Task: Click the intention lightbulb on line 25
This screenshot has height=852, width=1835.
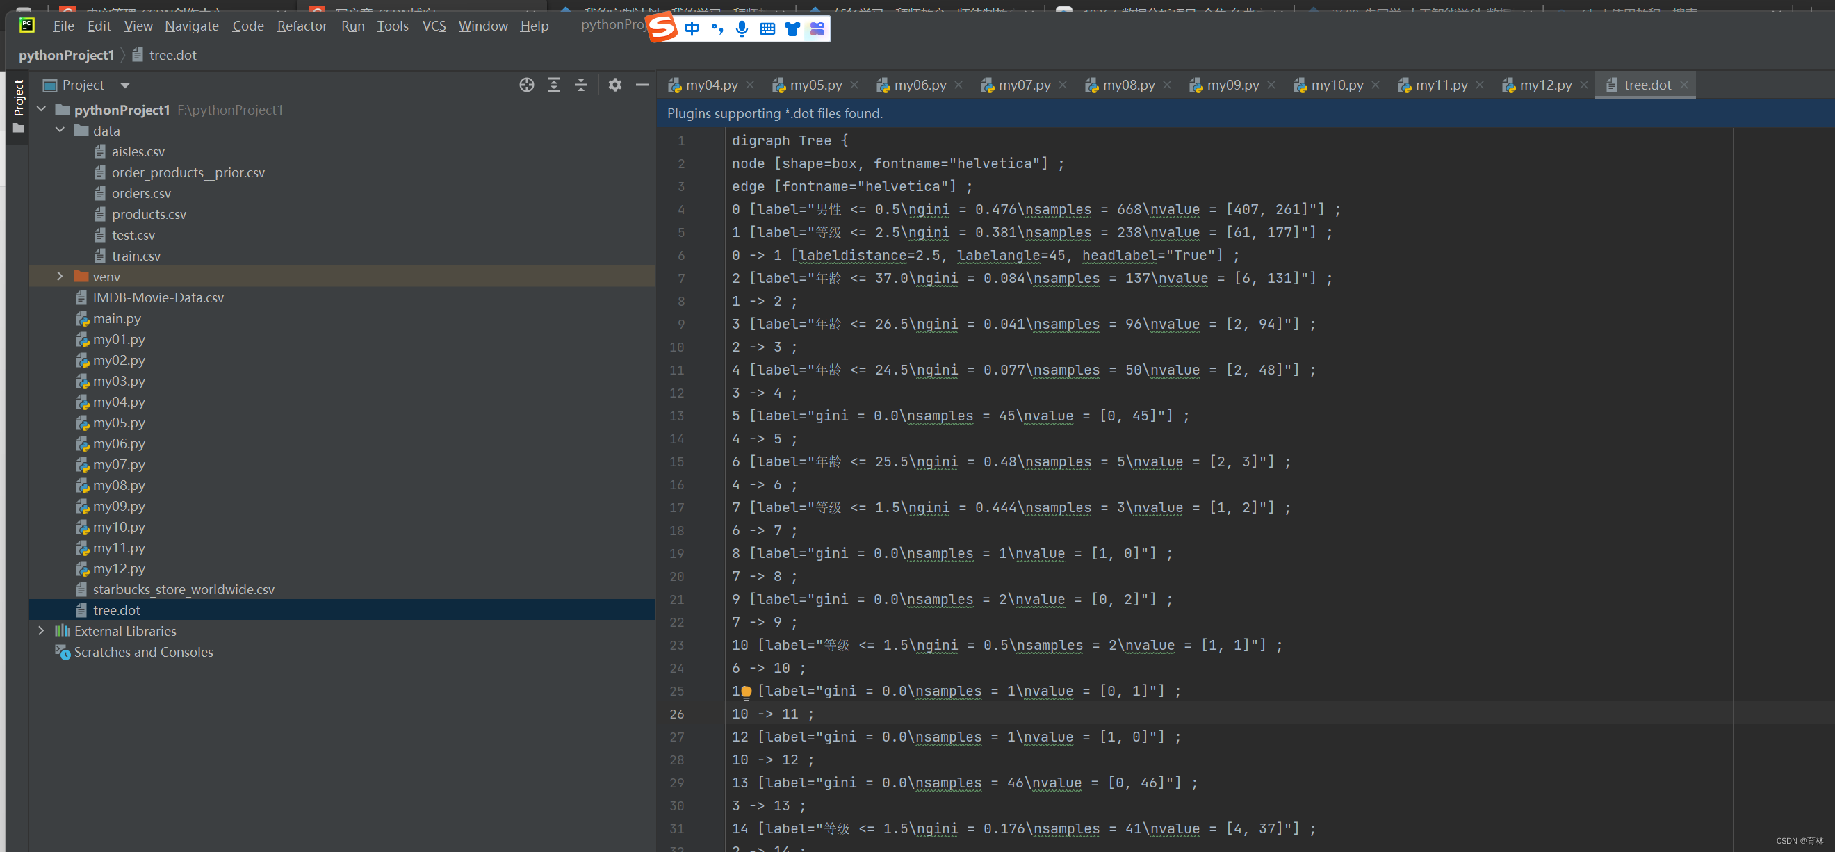Action: tap(746, 691)
